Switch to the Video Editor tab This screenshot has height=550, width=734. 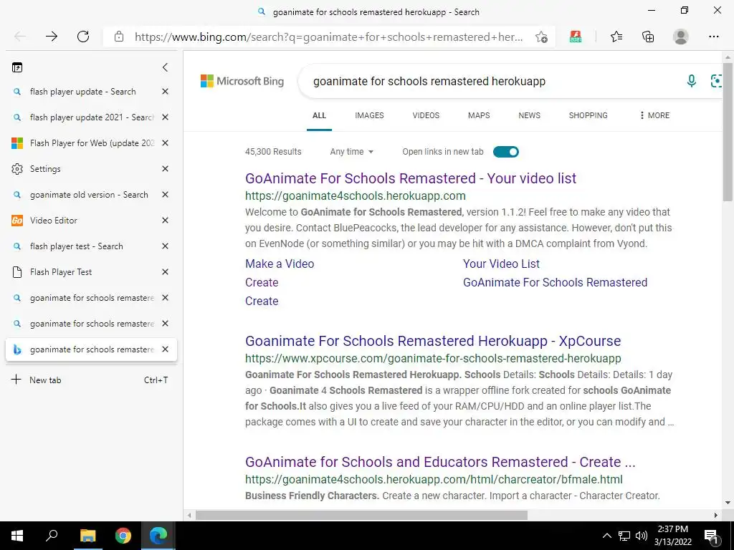(82, 221)
